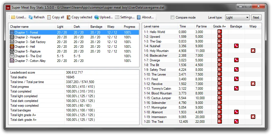Click the Load toolbar folder icon
Viewport: 272px width, 135px height.
[13, 17]
